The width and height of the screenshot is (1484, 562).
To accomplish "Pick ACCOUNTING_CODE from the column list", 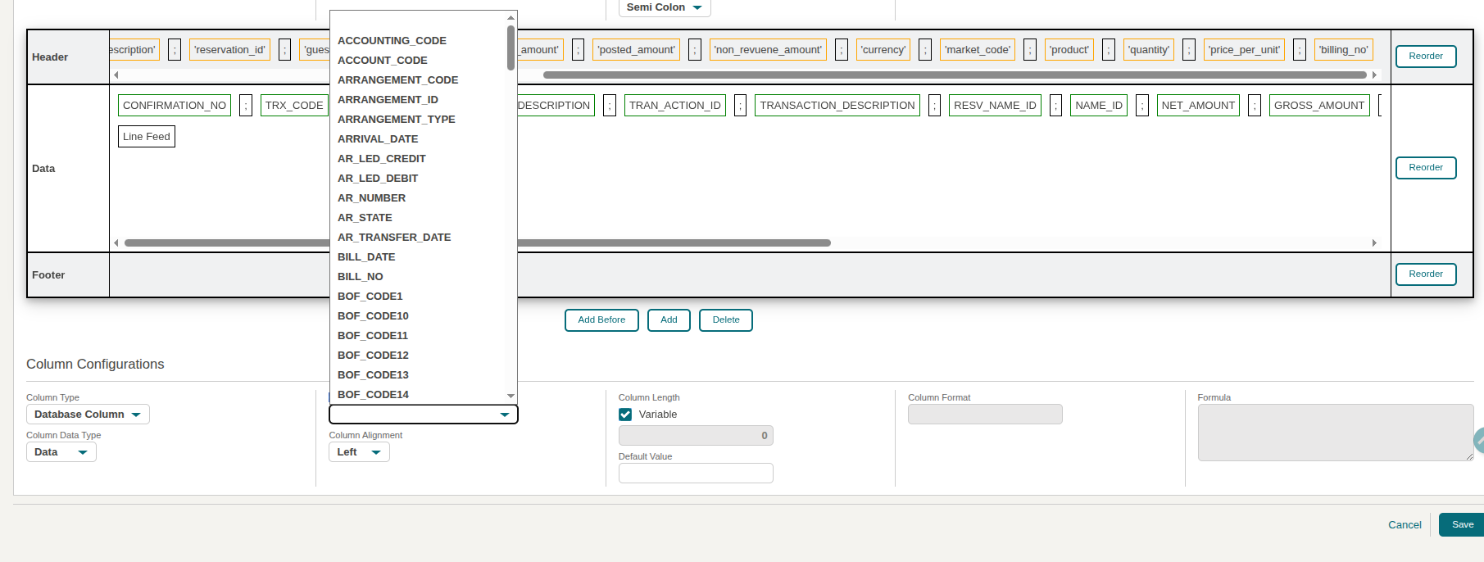I will (x=392, y=41).
